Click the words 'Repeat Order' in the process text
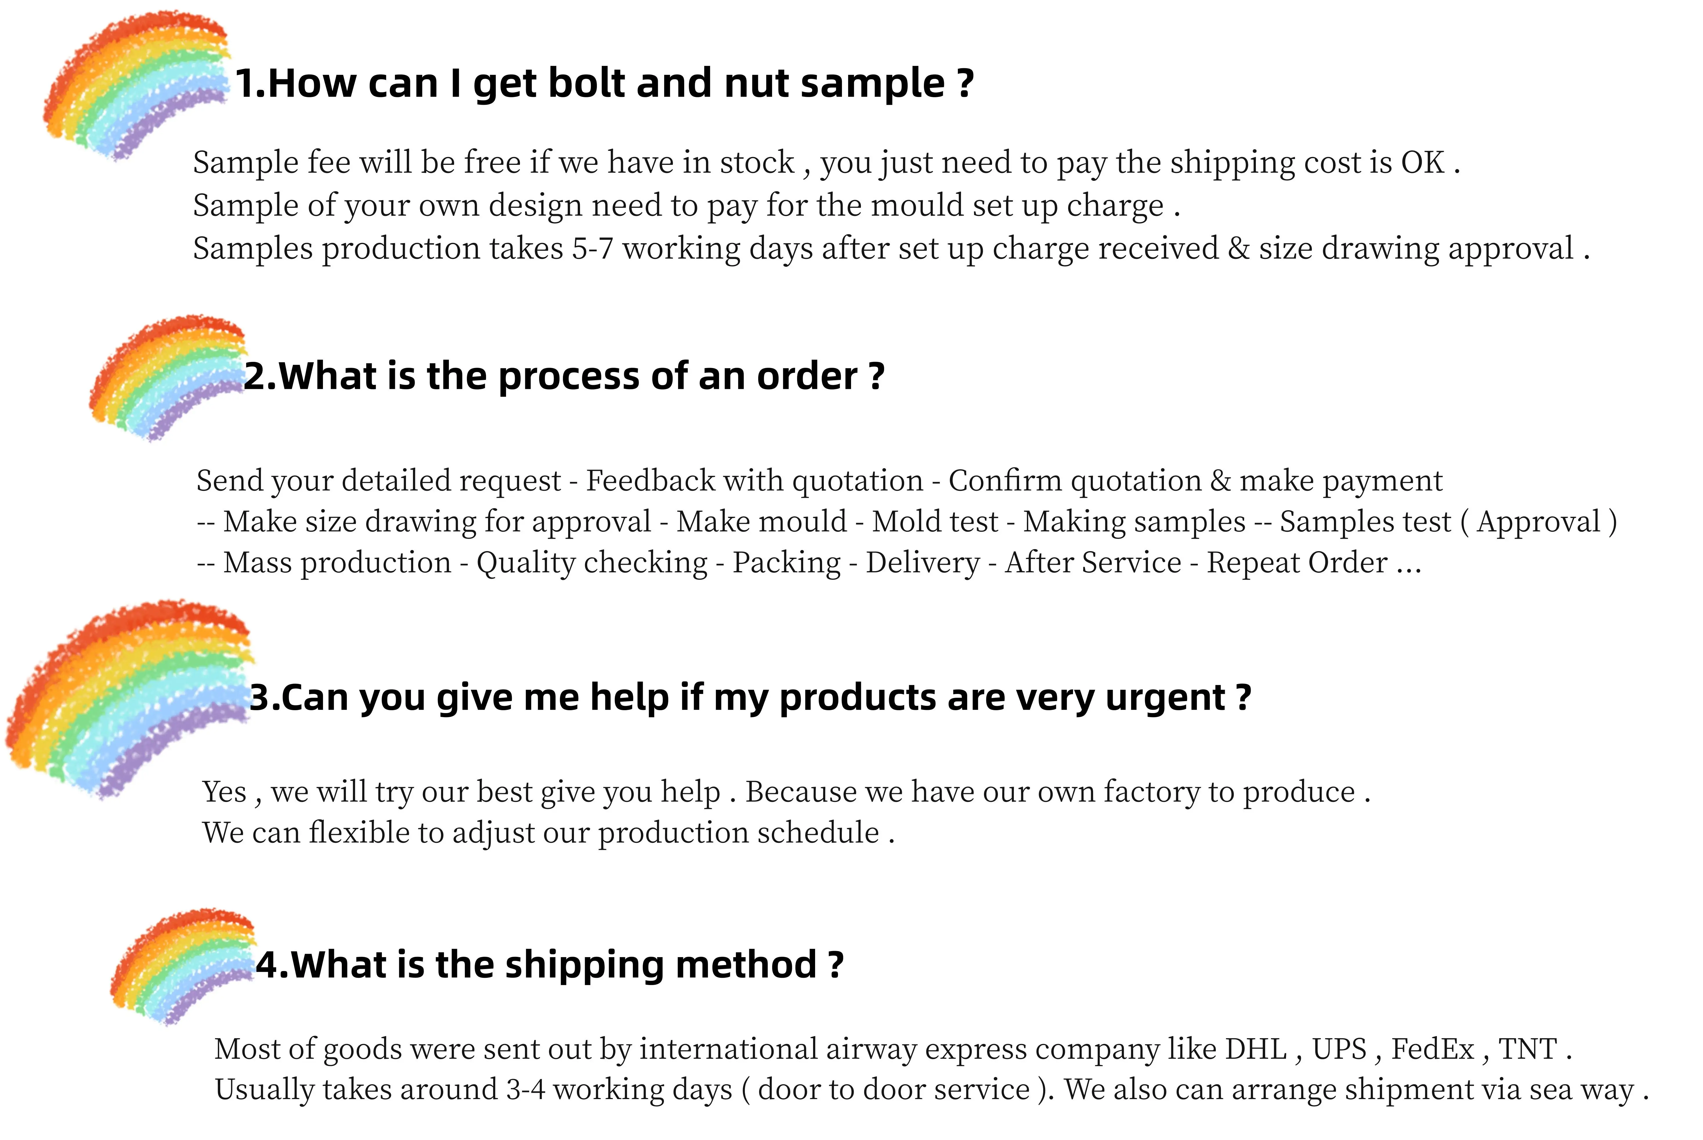This screenshot has height=1140, width=1703. coord(1297,563)
